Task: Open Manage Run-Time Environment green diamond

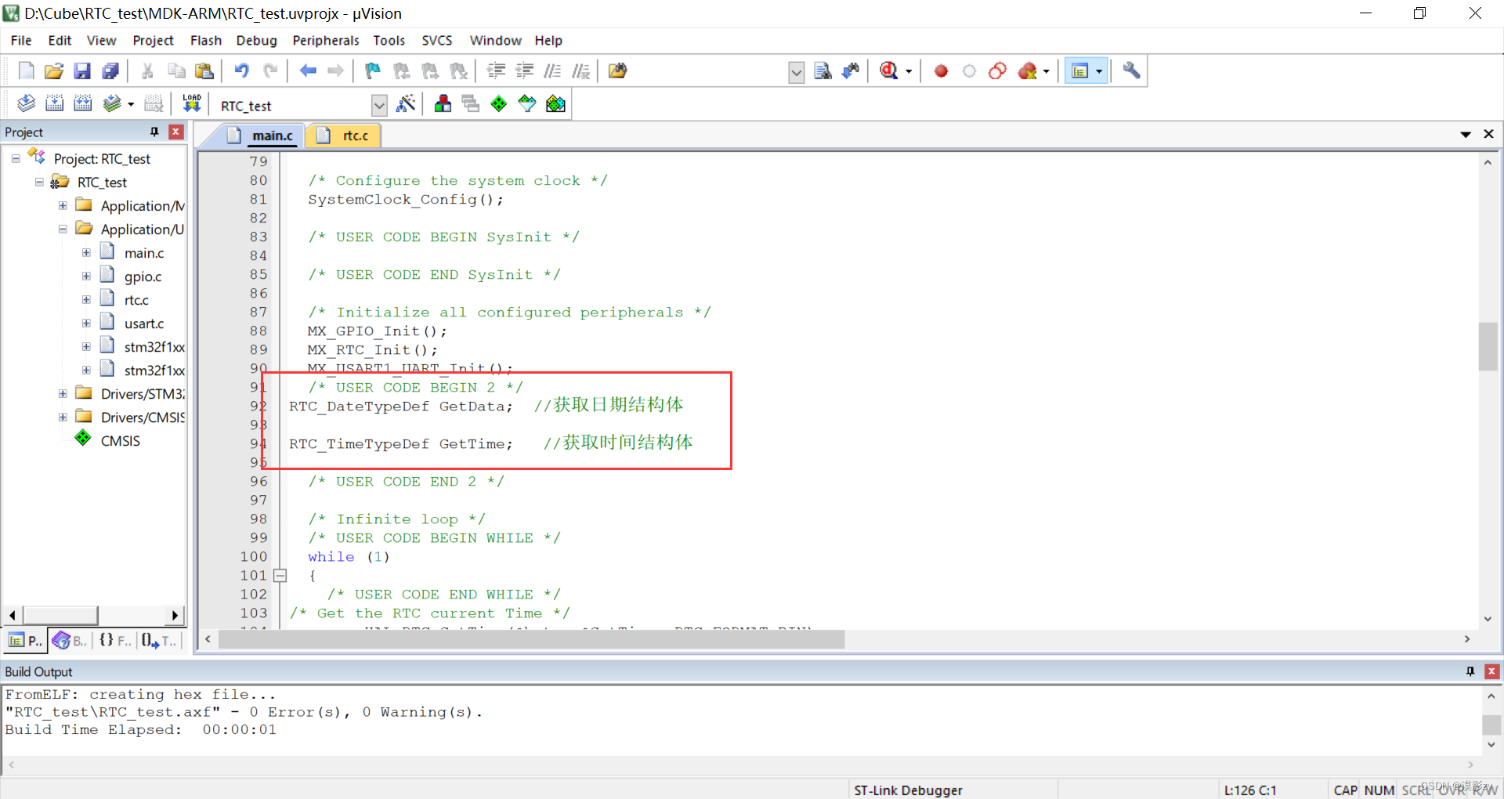Action: click(498, 103)
